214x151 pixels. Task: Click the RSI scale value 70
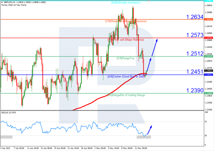coord(206,122)
